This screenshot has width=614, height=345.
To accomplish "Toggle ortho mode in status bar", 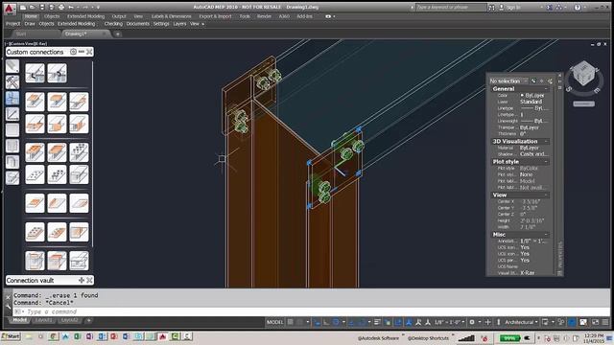I will [x=326, y=322].
